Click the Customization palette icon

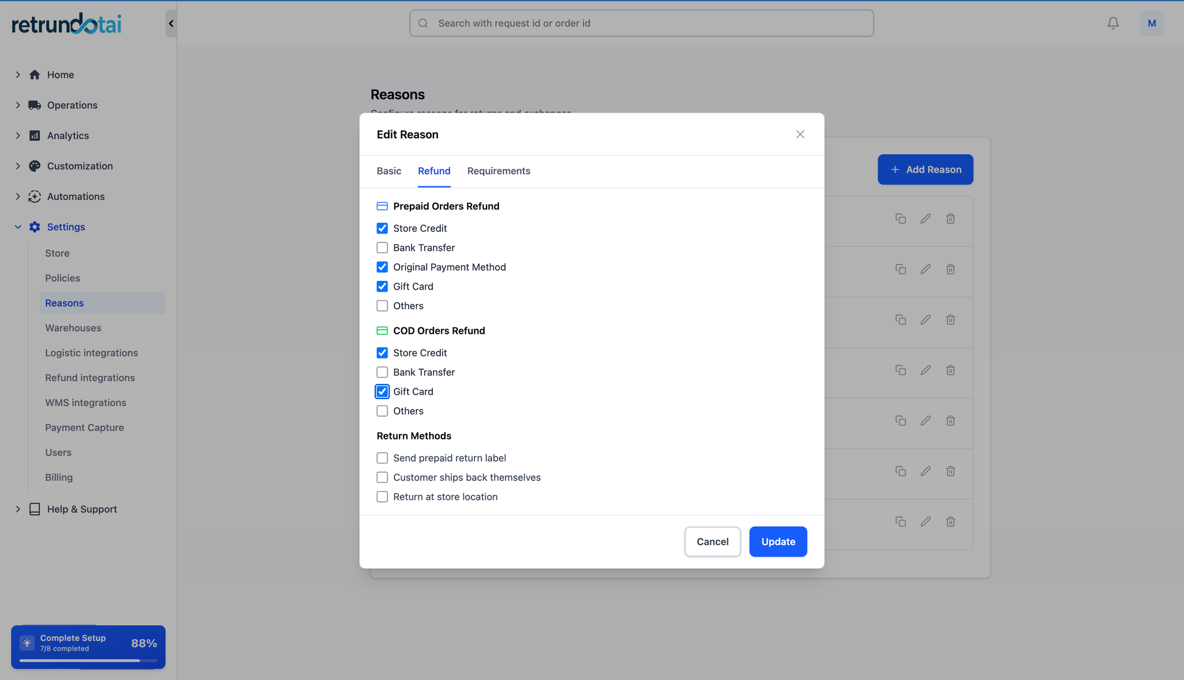[34, 166]
